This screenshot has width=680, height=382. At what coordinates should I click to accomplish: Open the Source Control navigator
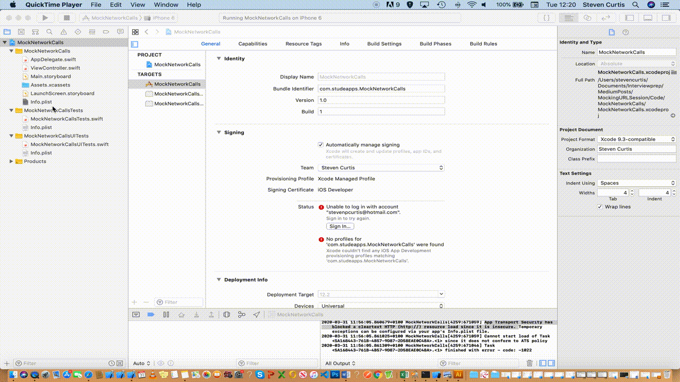click(21, 32)
